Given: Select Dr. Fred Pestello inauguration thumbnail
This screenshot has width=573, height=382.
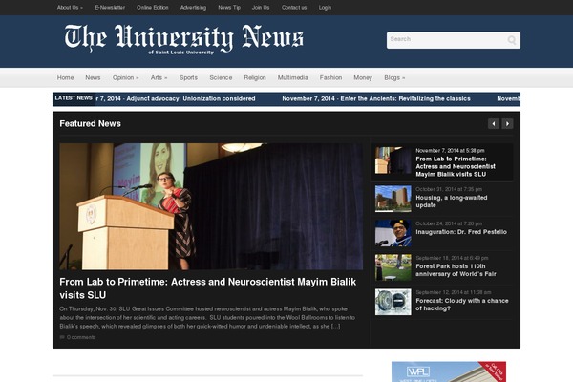Looking at the screenshot, I should click(393, 233).
